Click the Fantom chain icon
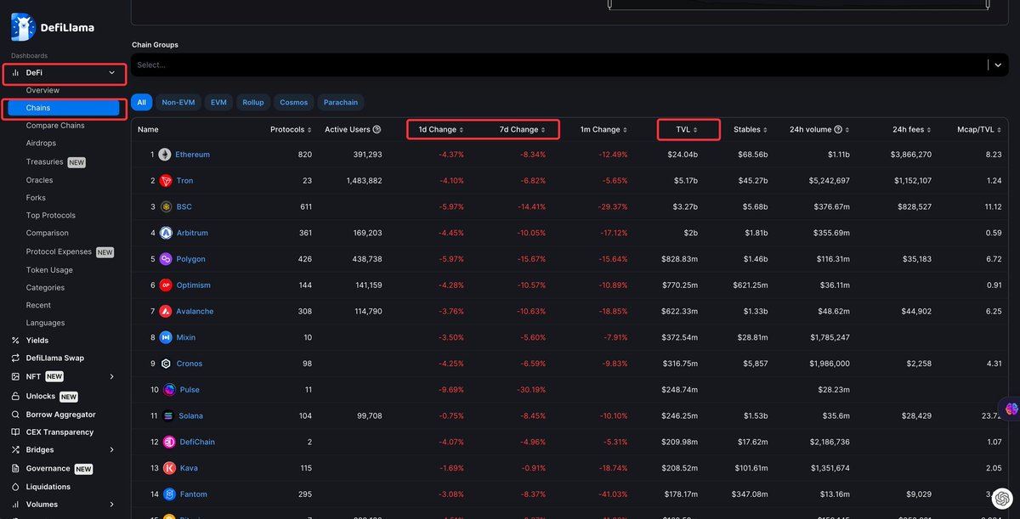The image size is (1020, 519). pyautogui.click(x=169, y=494)
